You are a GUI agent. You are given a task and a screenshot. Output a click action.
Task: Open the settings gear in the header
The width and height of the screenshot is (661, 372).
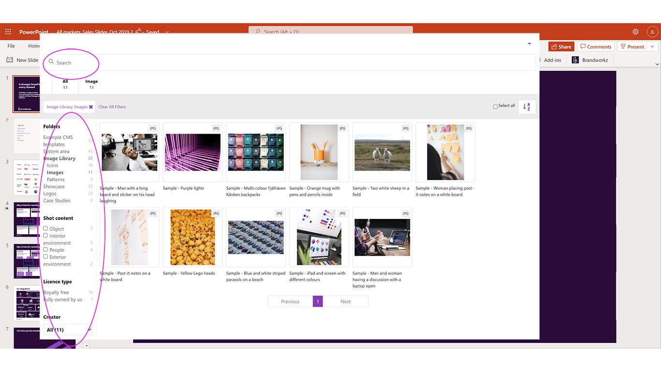[x=636, y=32]
